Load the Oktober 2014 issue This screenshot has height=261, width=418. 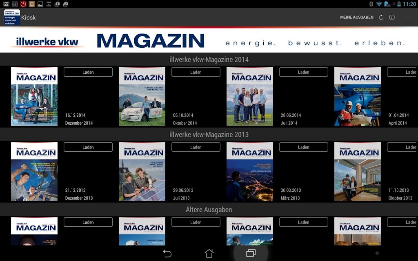[196, 72]
